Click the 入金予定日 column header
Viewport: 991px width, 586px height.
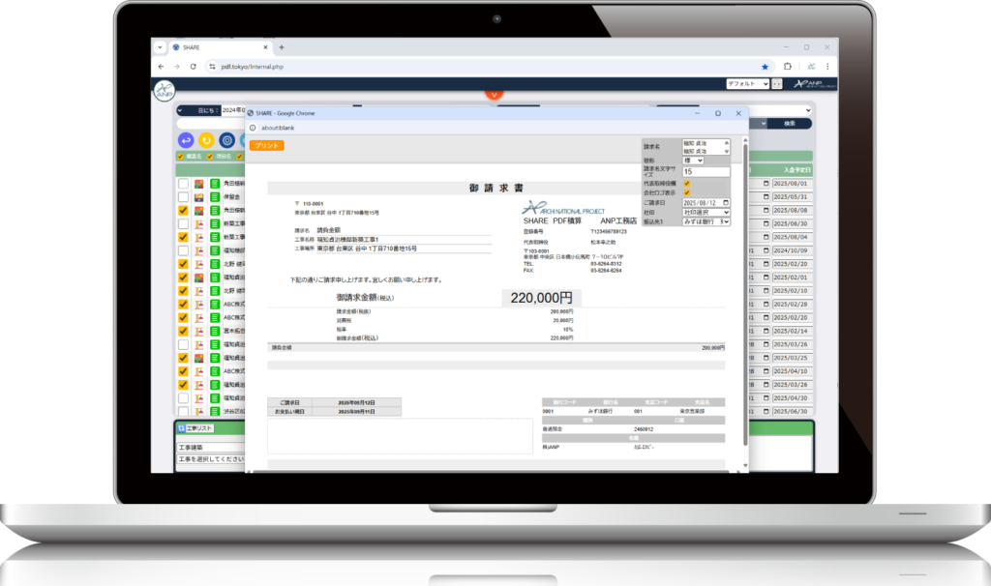pos(796,170)
